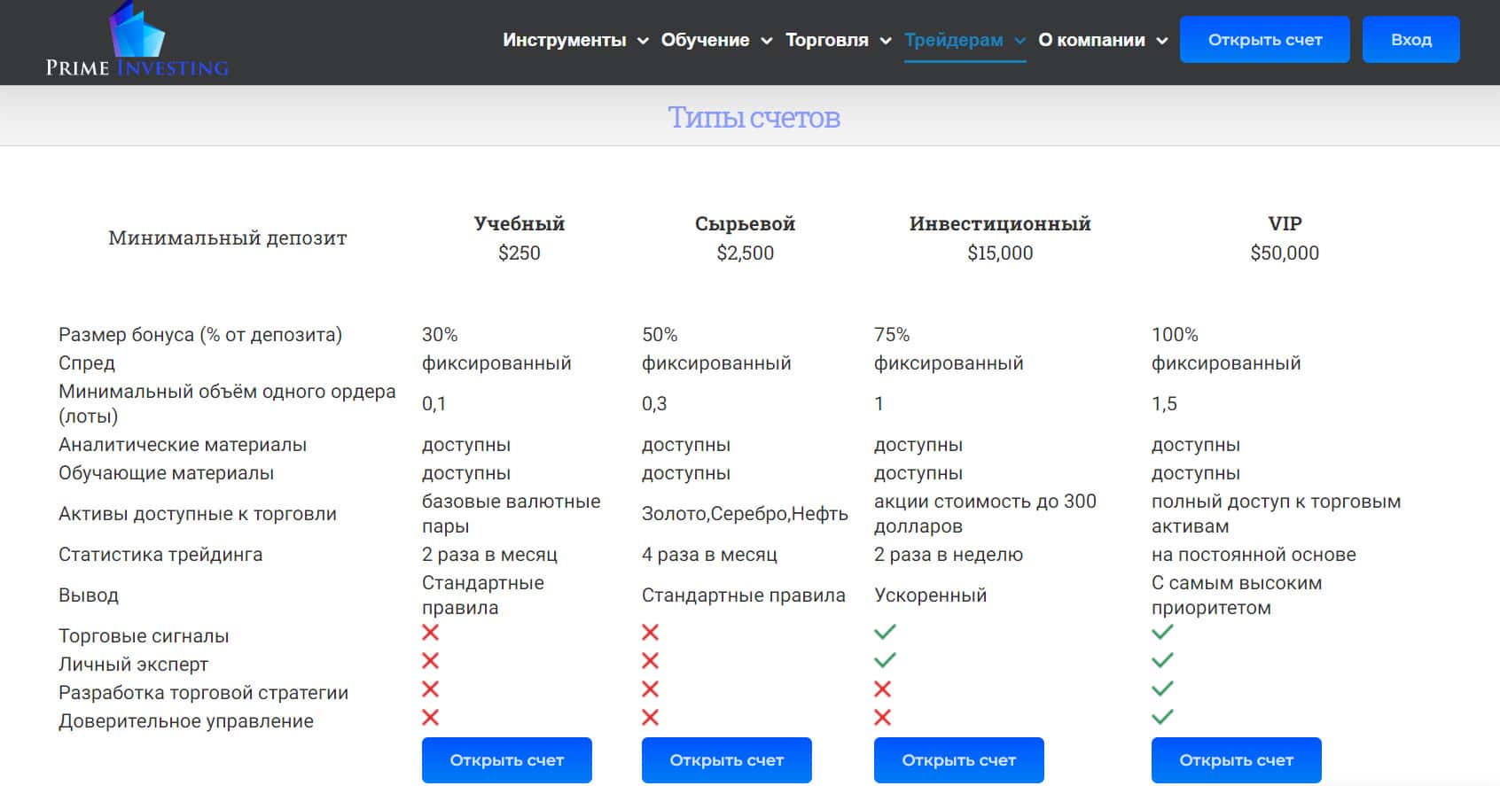Click the red cross for Учебный trading signals

pos(431,632)
